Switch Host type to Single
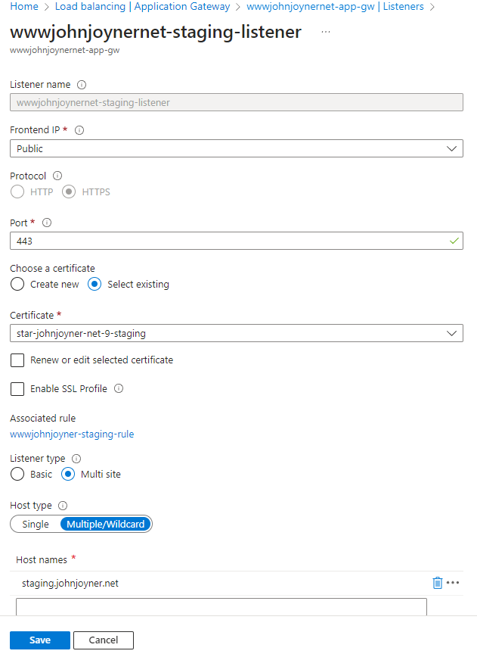 36,524
